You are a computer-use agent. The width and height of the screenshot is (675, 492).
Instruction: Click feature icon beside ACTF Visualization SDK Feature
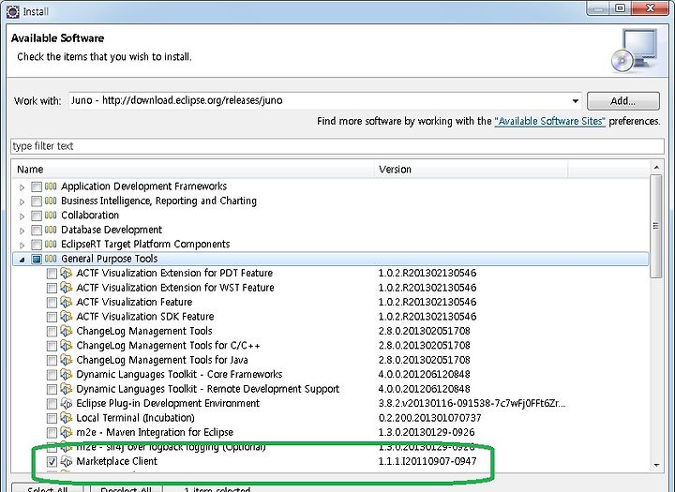[x=66, y=317]
